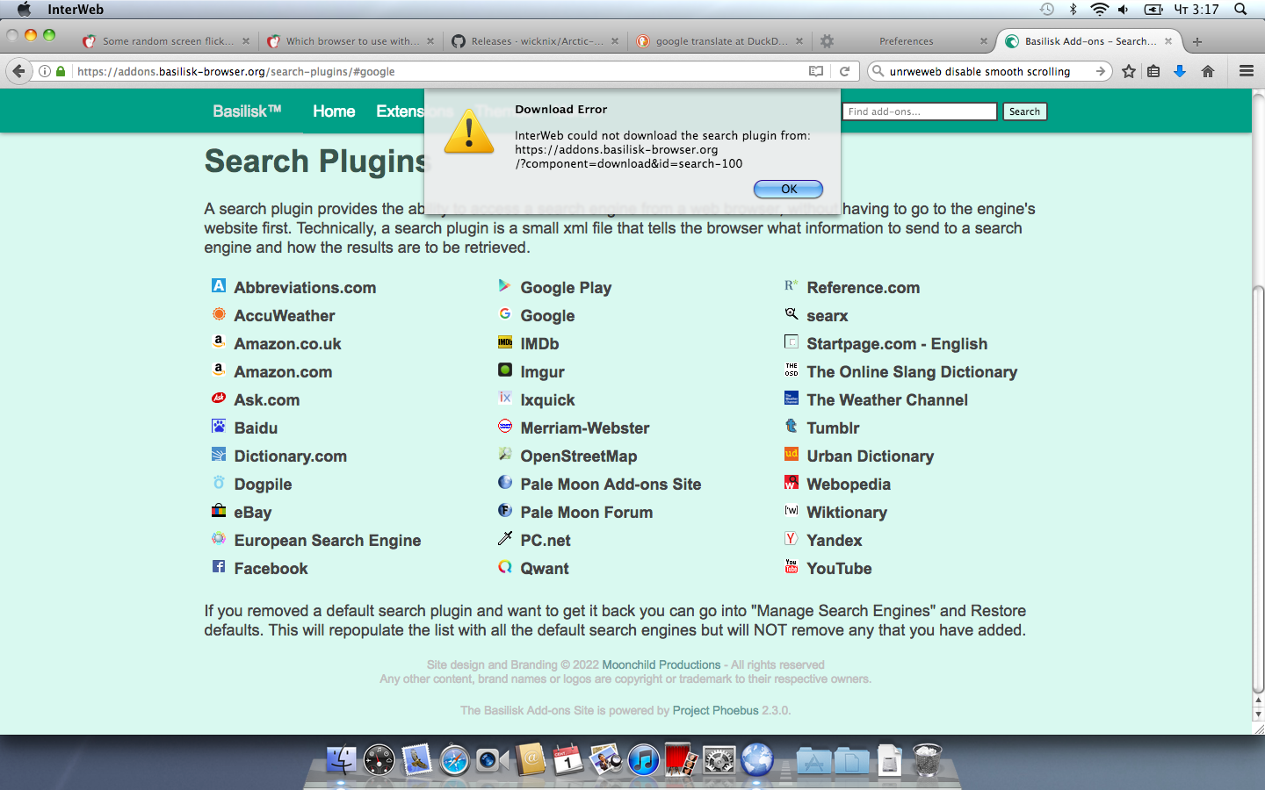Image resolution: width=1265 pixels, height=790 pixels.
Task: Click the add-ons Search button
Action: click(1024, 111)
